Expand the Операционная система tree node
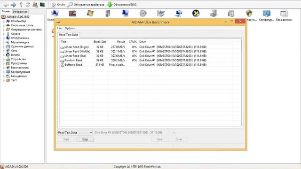 4,30
